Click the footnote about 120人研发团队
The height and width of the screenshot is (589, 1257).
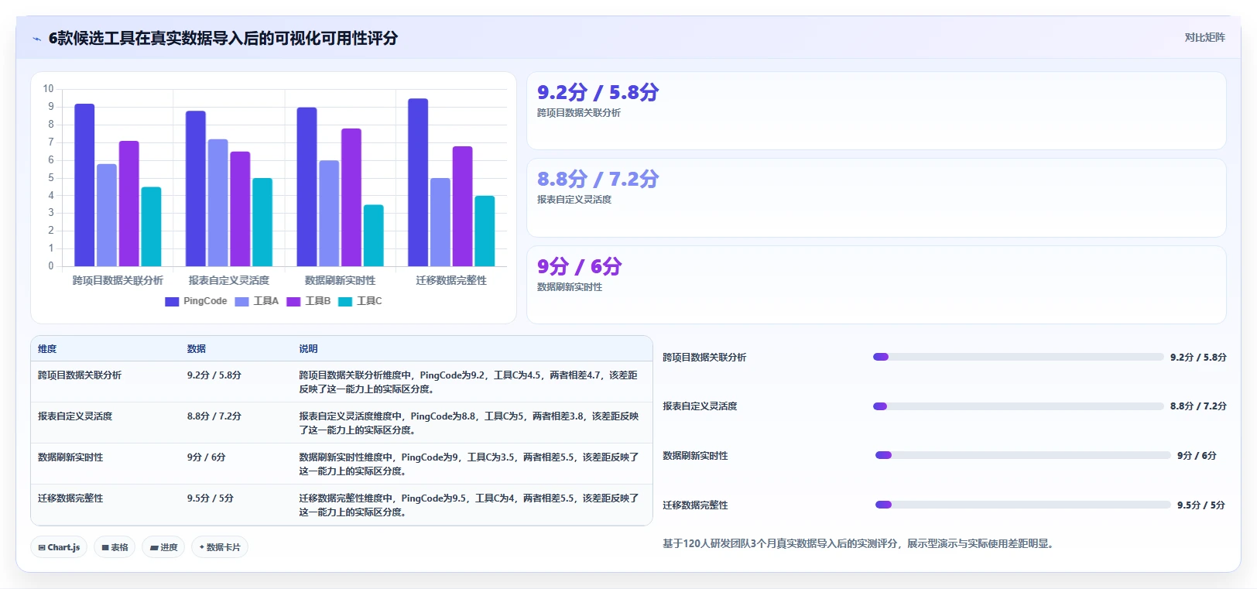pyautogui.click(x=859, y=544)
